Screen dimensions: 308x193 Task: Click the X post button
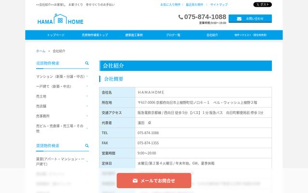pos(262,4)
